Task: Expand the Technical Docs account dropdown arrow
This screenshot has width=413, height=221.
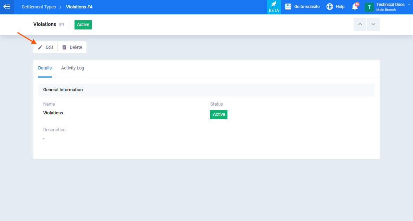Action: [x=409, y=5]
